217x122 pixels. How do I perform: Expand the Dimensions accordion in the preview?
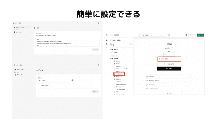click(169, 85)
